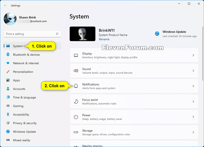Open Sound settings
The width and height of the screenshot is (204, 147).
point(134,71)
